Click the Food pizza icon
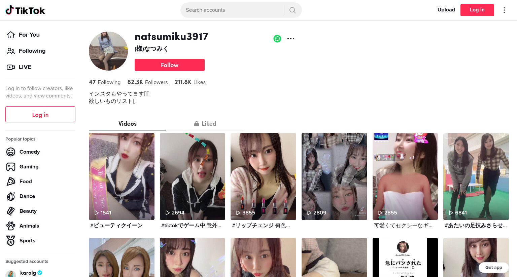This screenshot has height=277, width=517. (11, 182)
